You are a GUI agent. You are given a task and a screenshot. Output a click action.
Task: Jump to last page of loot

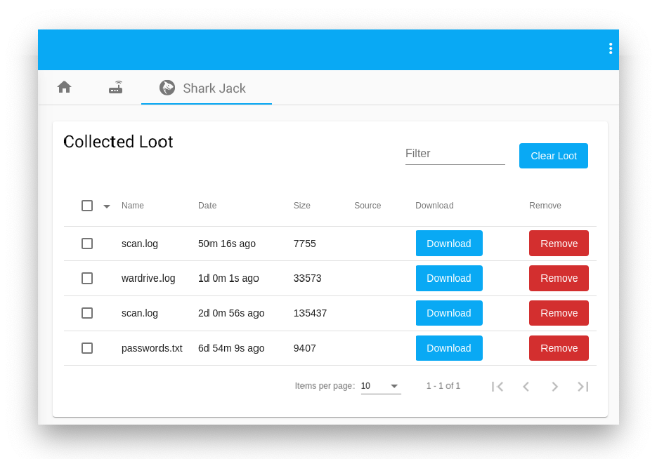pos(583,387)
